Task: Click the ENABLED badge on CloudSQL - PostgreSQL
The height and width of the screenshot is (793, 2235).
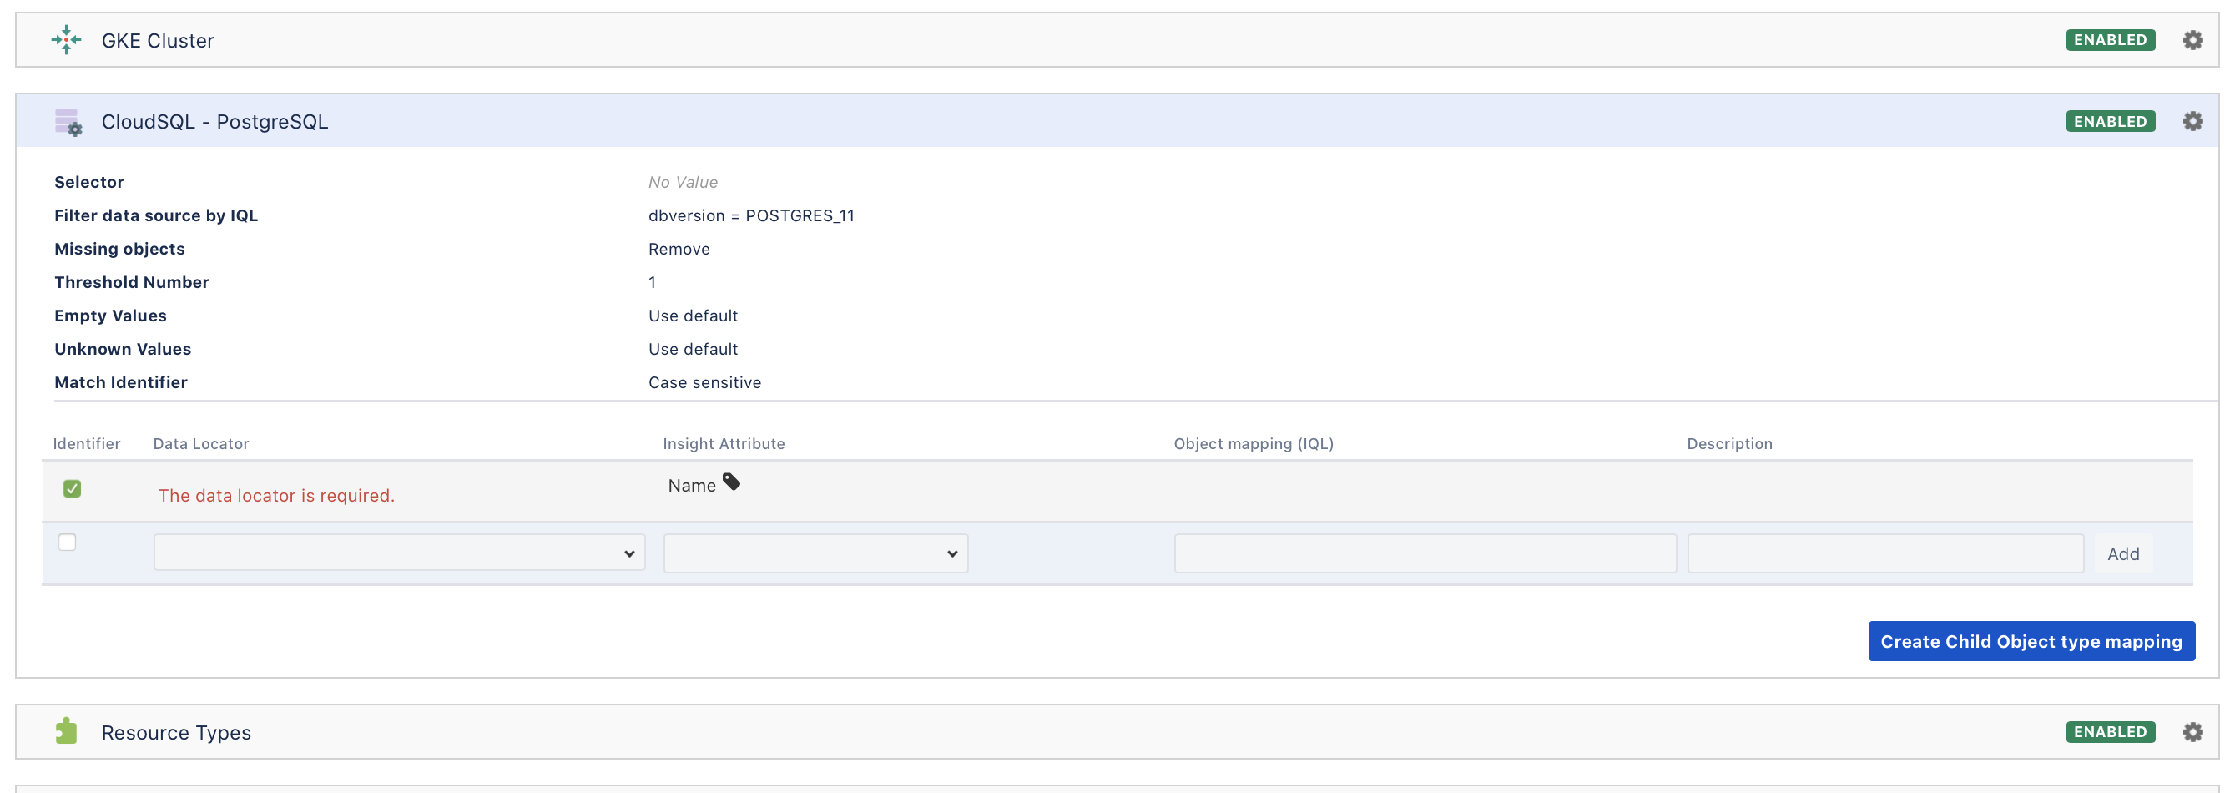Action: tap(2110, 122)
